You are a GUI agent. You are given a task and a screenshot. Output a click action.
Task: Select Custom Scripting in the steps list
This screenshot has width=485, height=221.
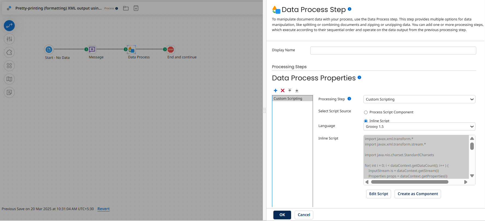click(292, 98)
